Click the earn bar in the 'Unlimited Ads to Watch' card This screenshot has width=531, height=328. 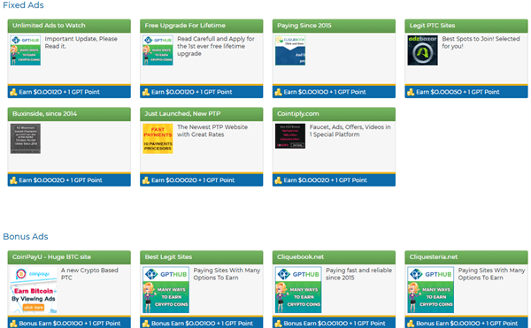tap(69, 92)
